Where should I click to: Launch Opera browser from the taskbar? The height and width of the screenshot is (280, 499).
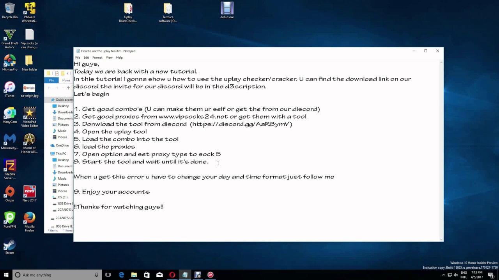point(172,275)
